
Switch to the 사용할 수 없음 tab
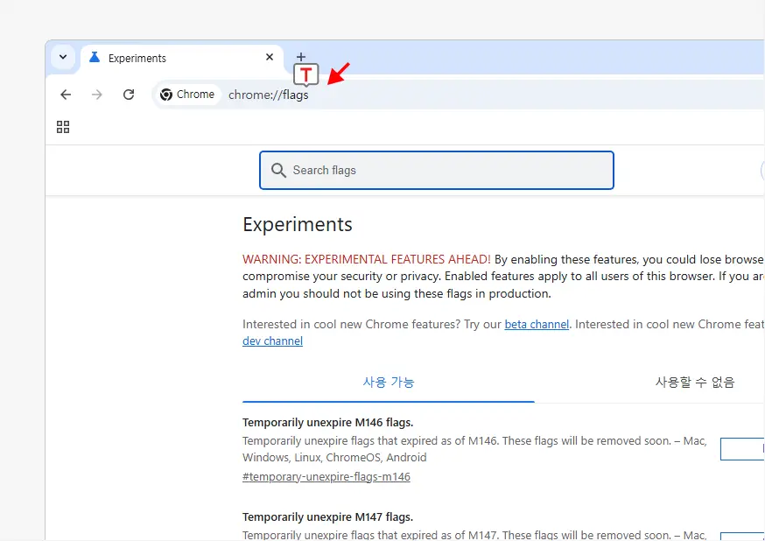[x=695, y=383]
